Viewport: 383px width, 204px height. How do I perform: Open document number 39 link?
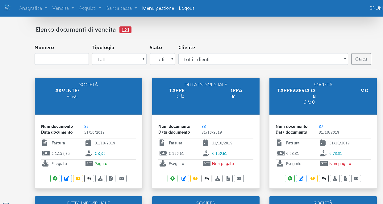coord(86,126)
